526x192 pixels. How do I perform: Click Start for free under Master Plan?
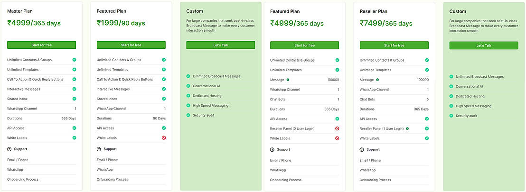[x=41, y=45]
